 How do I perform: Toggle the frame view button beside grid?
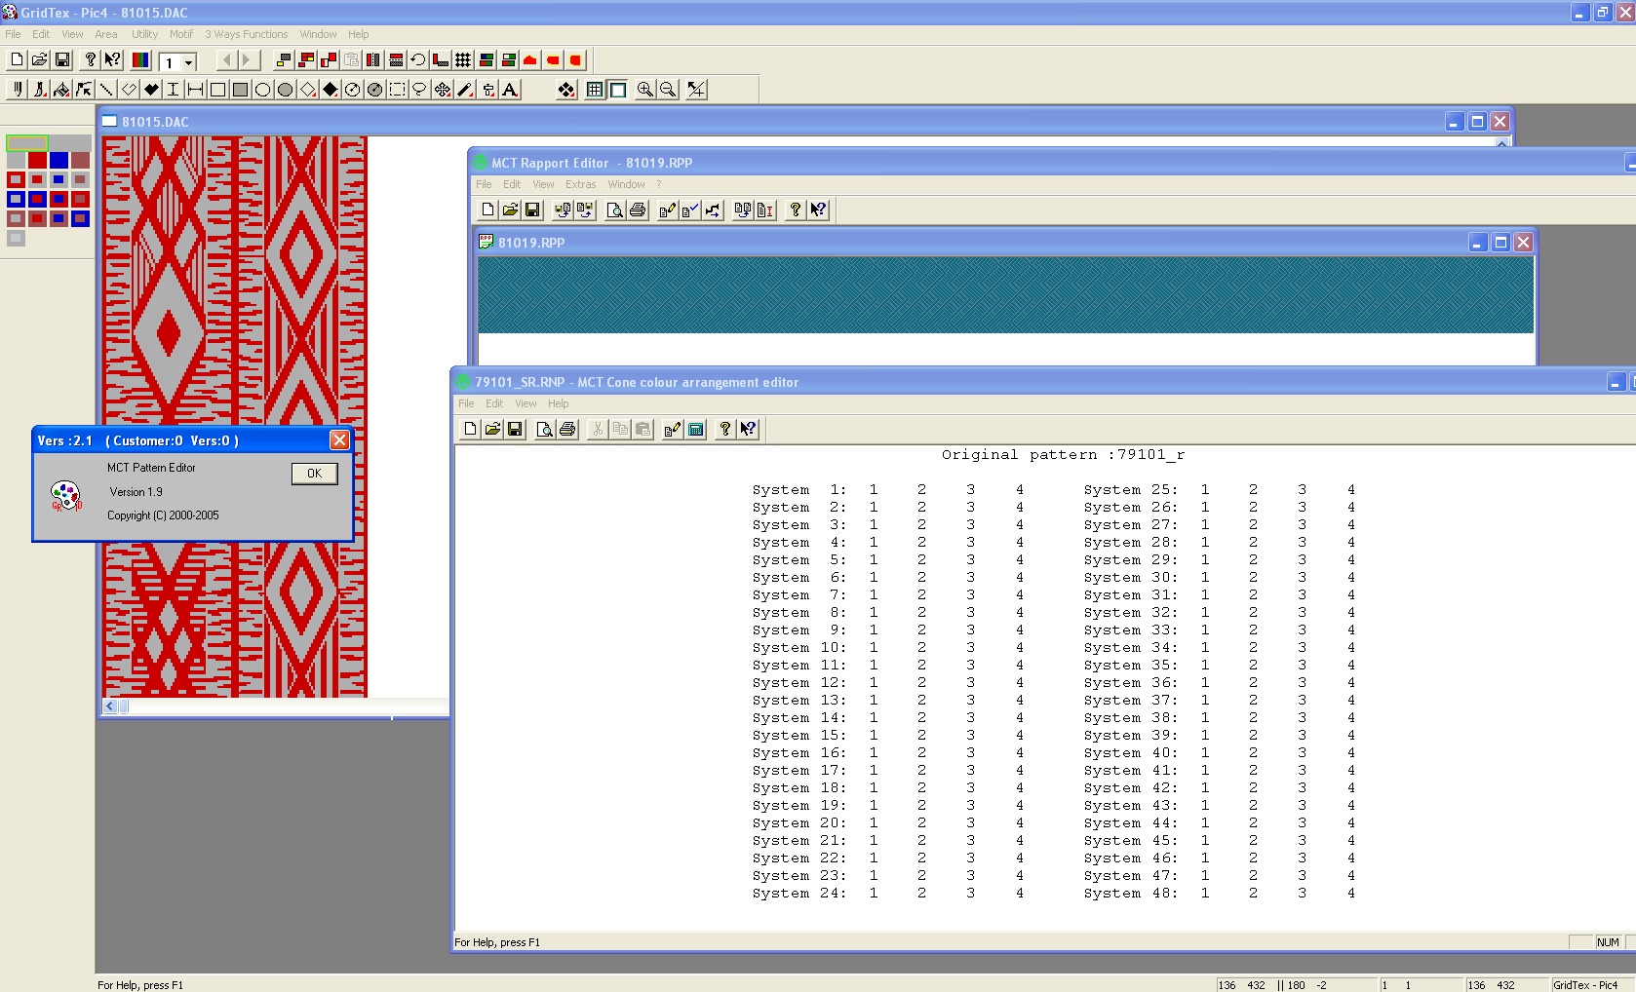618,90
